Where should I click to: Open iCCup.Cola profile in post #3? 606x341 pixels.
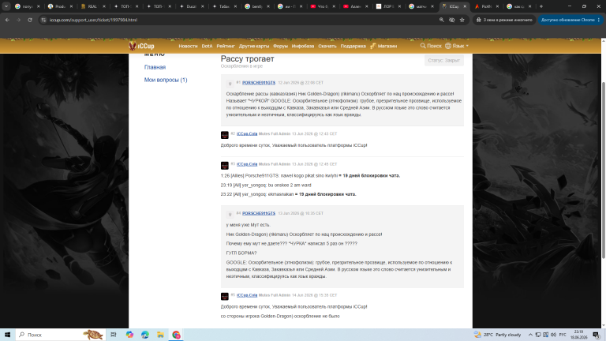pyautogui.click(x=247, y=164)
